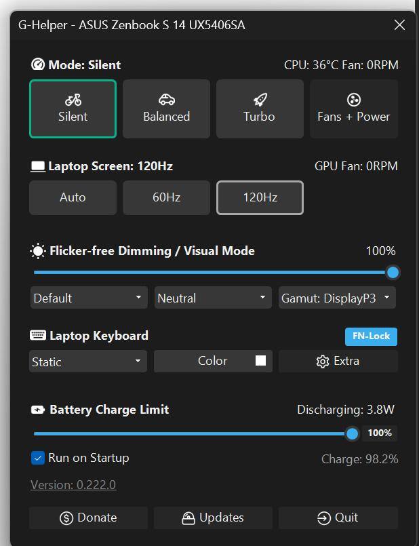Open the Gamut: DisplayP3 dropdown

(337, 298)
